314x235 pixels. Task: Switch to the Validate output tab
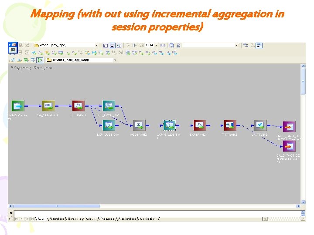click(91, 219)
